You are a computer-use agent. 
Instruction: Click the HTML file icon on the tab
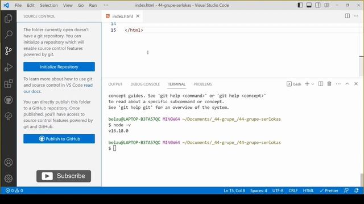point(107,16)
